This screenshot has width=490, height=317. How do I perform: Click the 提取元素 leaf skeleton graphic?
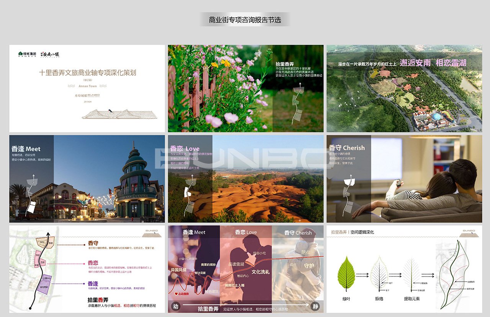[412, 274]
